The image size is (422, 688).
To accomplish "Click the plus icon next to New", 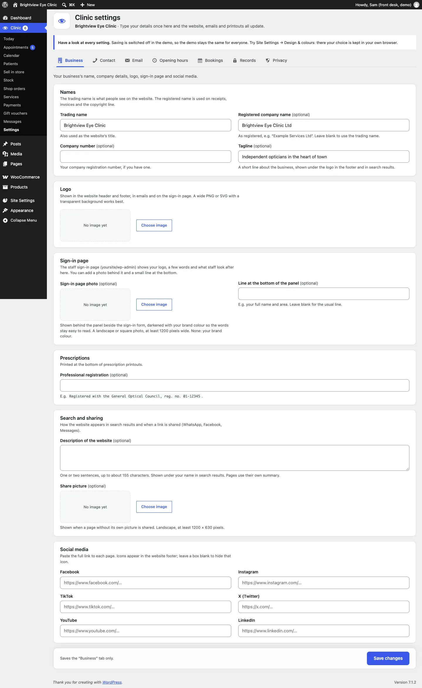I will (82, 5).
